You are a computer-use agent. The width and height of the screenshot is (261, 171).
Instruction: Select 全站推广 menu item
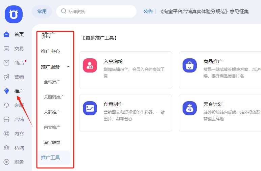tap(52, 82)
